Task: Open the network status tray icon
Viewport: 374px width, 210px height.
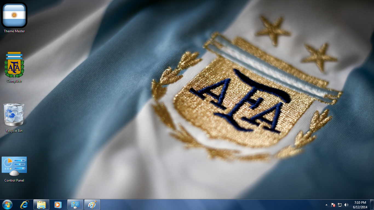Action: click(340, 205)
